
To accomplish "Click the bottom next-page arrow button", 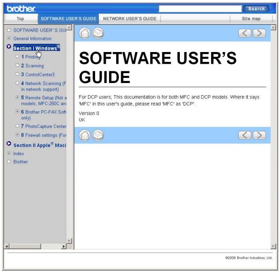I will 259,135.
